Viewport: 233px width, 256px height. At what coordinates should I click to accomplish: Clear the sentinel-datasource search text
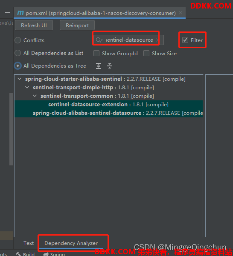tap(157, 40)
